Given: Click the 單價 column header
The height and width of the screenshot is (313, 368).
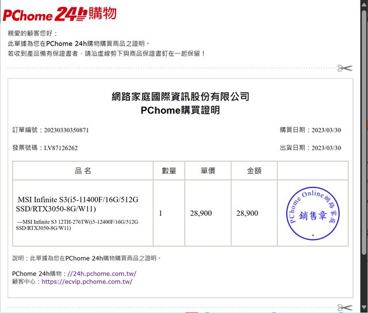Looking at the screenshot, I should (208, 171).
